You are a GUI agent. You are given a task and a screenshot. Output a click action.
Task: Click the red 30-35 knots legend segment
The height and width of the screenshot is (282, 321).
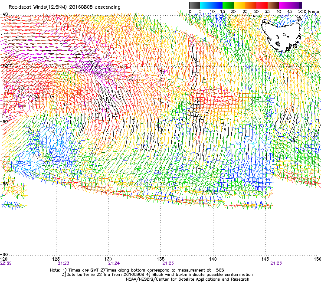point(262,5)
